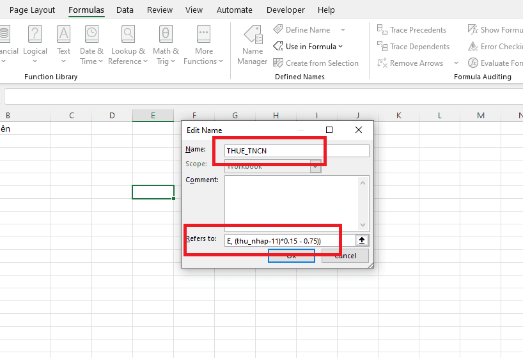523x358 pixels.
Task: Switch to the View tab
Action: (x=194, y=10)
